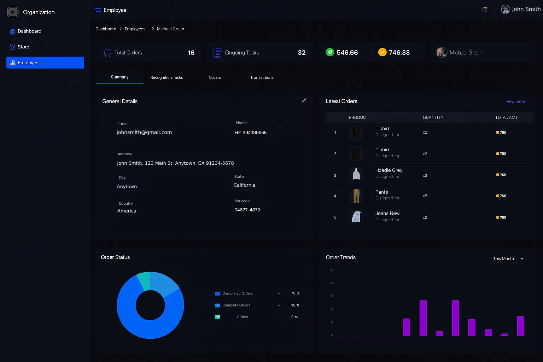Toggle the hamburger menu icon next to Employee
Image resolution: width=543 pixels, height=362 pixels.
click(98, 10)
